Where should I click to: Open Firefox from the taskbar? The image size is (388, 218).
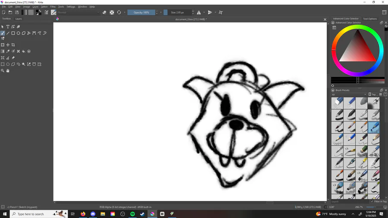point(83,214)
